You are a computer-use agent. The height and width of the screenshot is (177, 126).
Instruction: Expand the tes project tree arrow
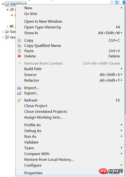pos(3,37)
